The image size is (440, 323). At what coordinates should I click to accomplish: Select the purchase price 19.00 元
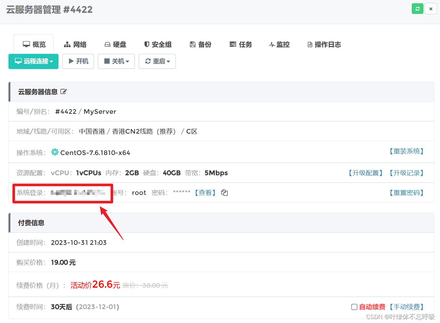click(x=63, y=262)
